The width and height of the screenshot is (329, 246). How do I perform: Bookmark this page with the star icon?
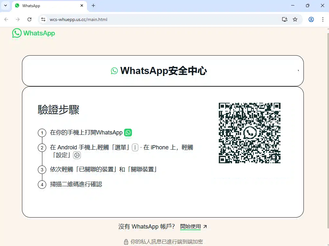tap(295, 19)
